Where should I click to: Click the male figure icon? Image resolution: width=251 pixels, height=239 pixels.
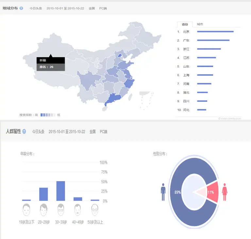163,192
